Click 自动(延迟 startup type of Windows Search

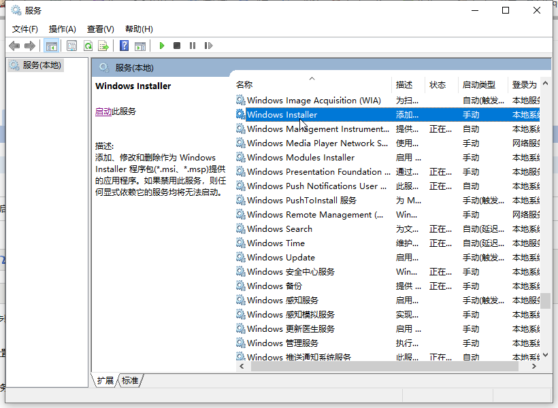click(483, 229)
